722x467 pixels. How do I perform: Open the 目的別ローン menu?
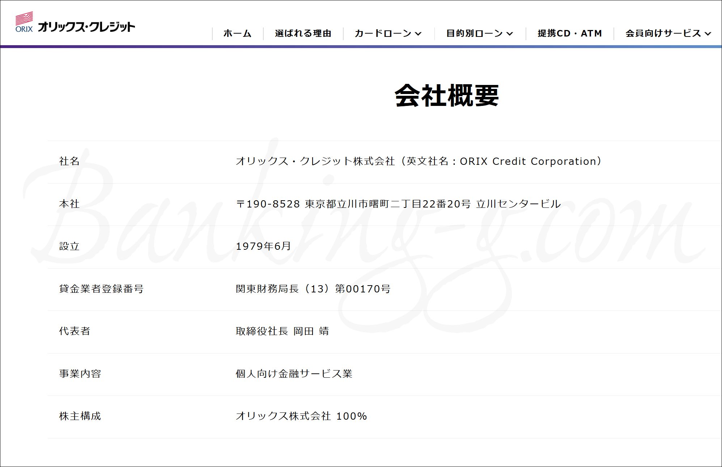[480, 33]
